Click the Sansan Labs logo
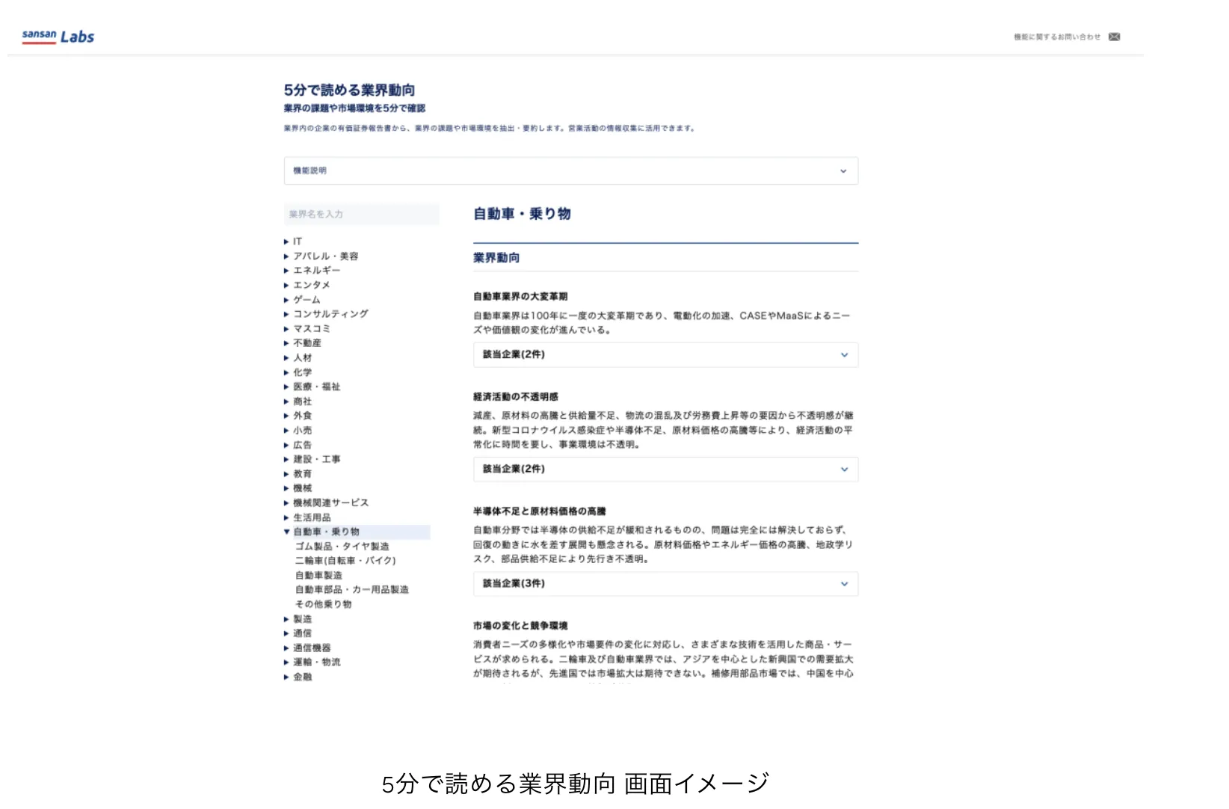The width and height of the screenshot is (1229, 809). pyautogui.click(x=58, y=37)
